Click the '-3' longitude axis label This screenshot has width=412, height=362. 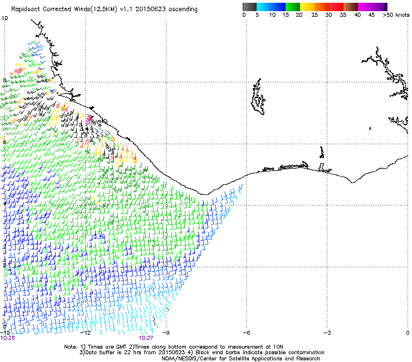pyautogui.click(x=327, y=333)
